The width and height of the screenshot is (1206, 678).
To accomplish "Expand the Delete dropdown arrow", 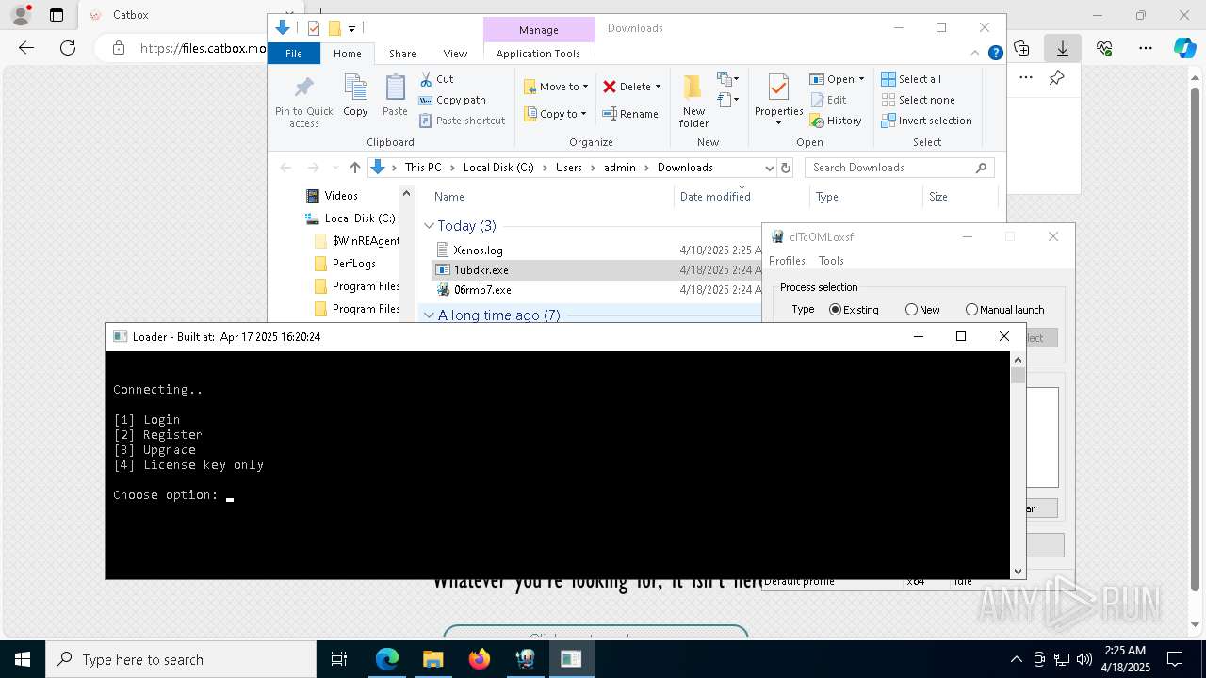I will (658, 87).
